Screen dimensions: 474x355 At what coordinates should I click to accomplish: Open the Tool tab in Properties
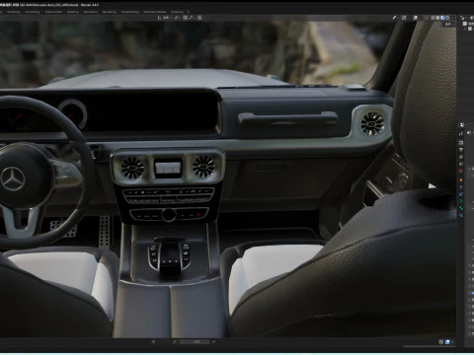[x=461, y=134]
